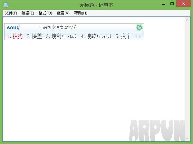Select candidate 1. 搜狗

point(15,36)
